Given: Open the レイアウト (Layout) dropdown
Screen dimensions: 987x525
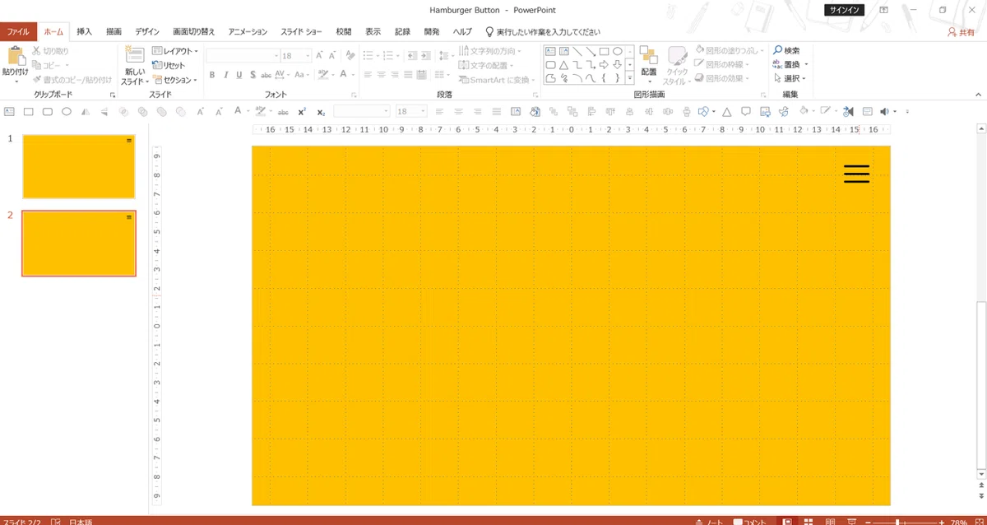Looking at the screenshot, I should [175, 51].
